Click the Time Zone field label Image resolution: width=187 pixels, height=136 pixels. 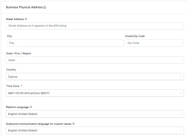coord(12,86)
